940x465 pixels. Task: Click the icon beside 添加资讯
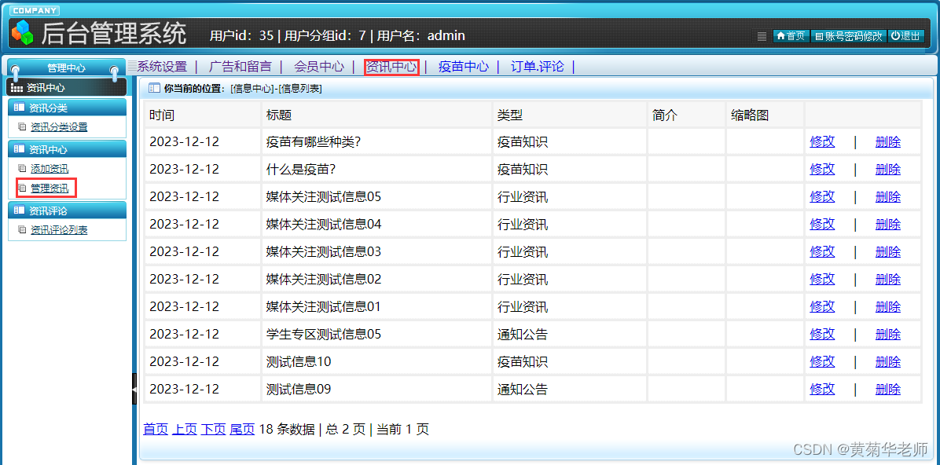tap(22, 169)
